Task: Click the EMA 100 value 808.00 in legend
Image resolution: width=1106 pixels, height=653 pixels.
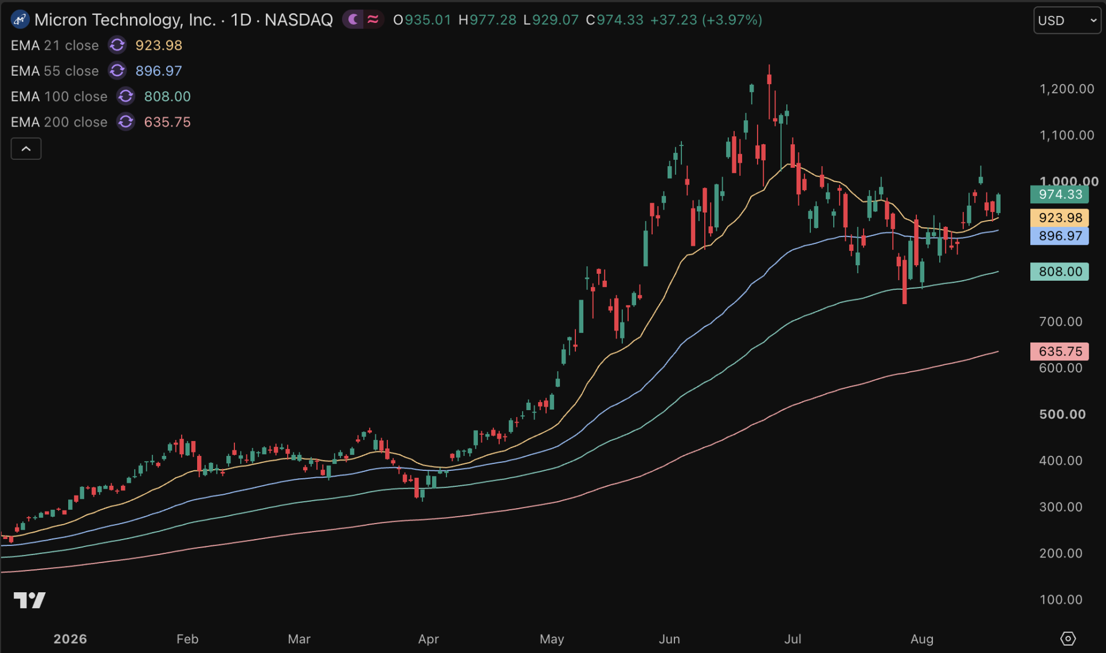Action: click(x=167, y=96)
